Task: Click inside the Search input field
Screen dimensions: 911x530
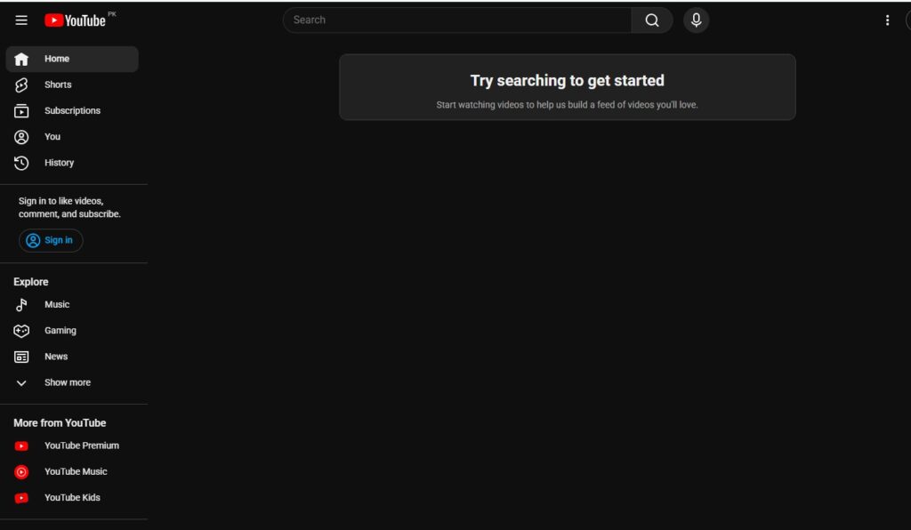Action: pos(454,20)
